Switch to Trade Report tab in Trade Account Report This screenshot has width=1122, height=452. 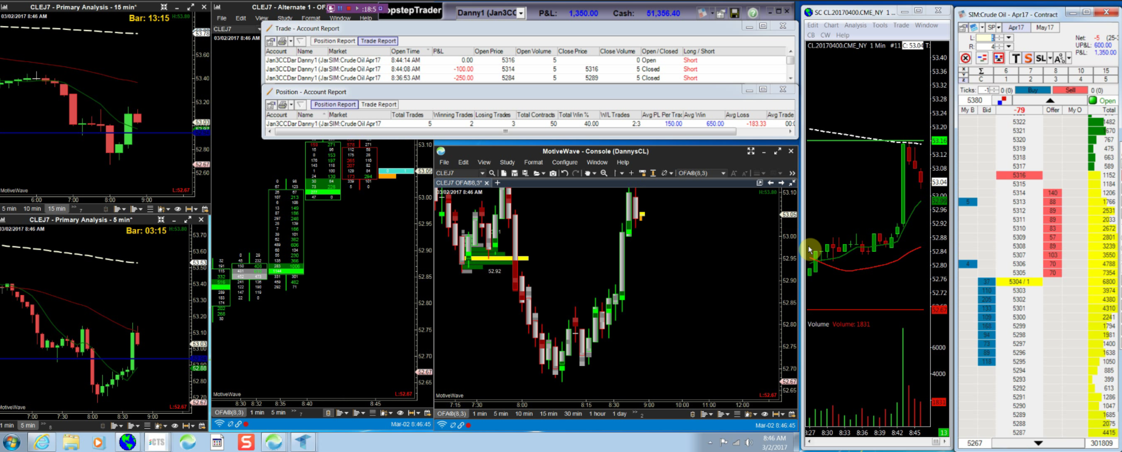click(x=378, y=41)
